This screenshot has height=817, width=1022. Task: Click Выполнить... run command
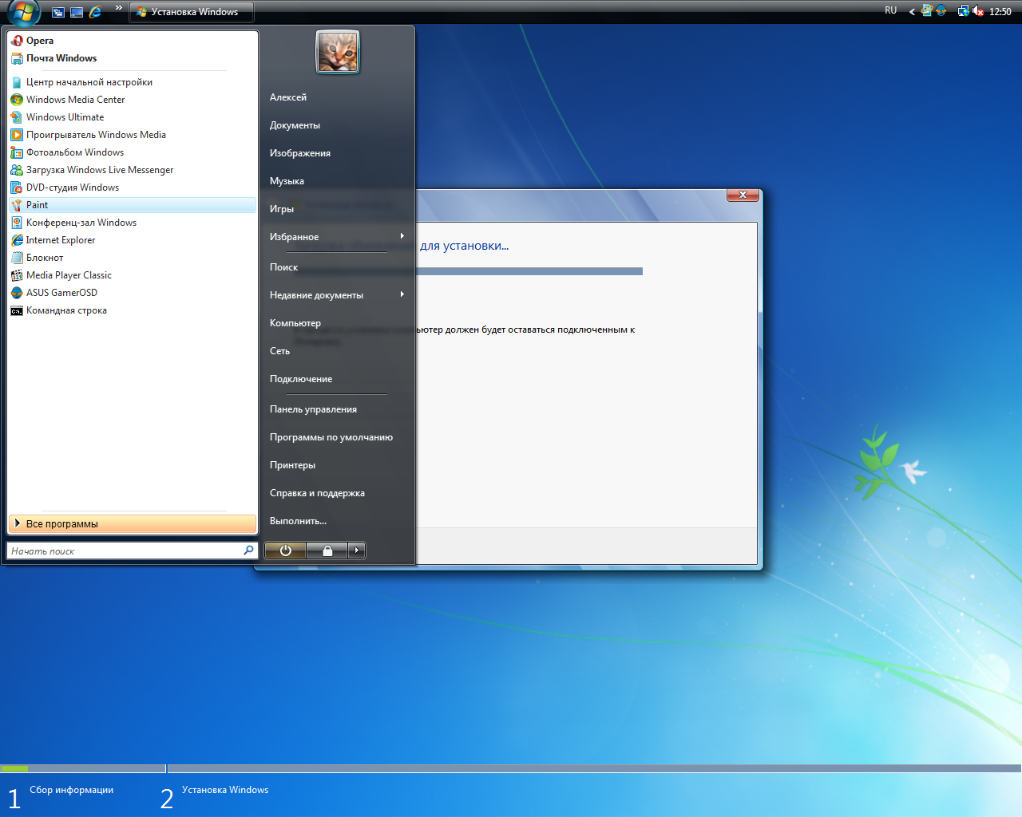click(298, 521)
